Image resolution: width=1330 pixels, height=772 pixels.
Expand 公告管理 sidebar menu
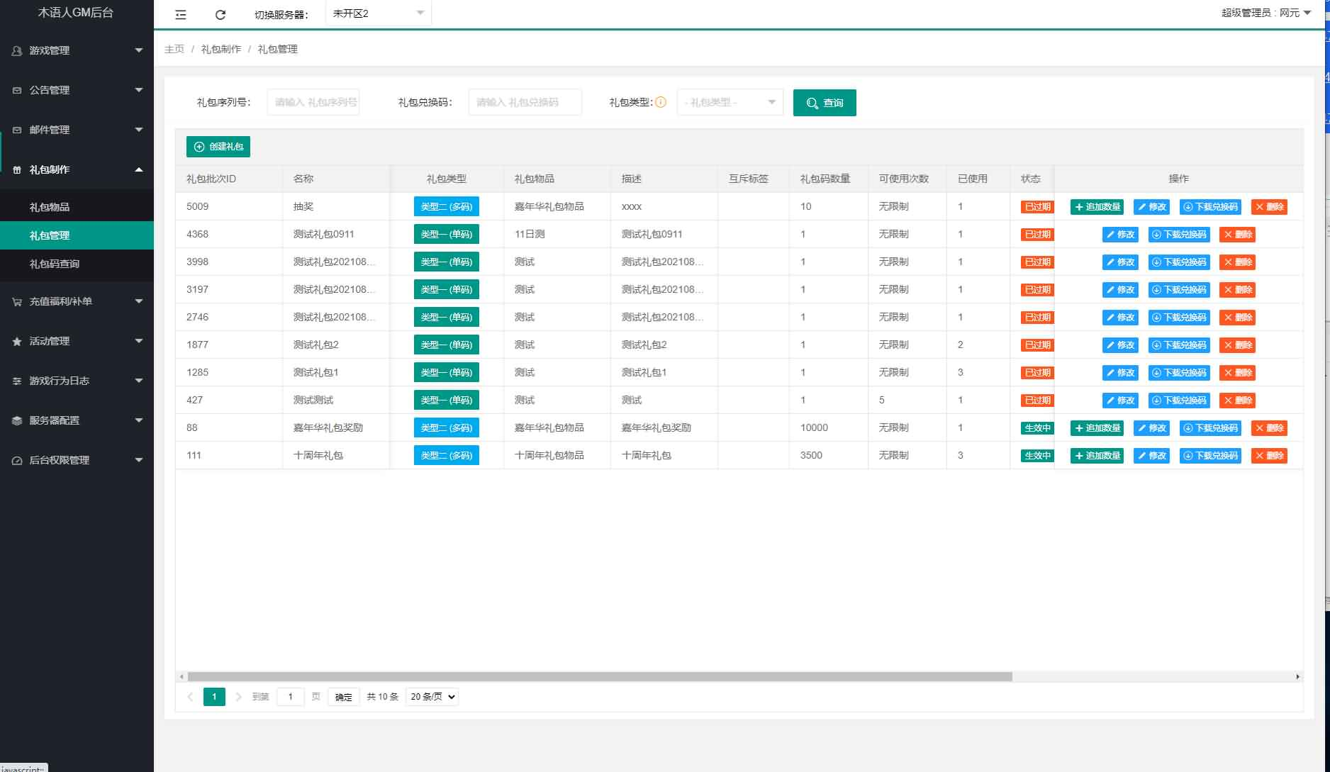point(77,90)
